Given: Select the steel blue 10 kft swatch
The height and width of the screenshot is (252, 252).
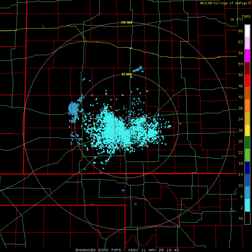Looking at the screenshot, I should [x=247, y=193].
